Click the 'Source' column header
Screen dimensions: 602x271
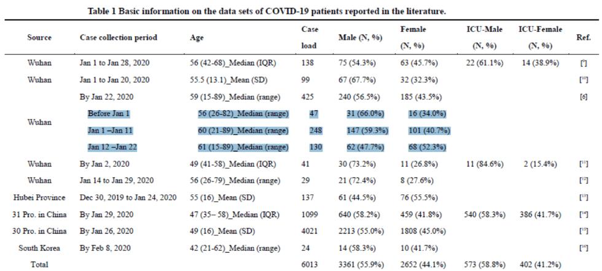39,37
